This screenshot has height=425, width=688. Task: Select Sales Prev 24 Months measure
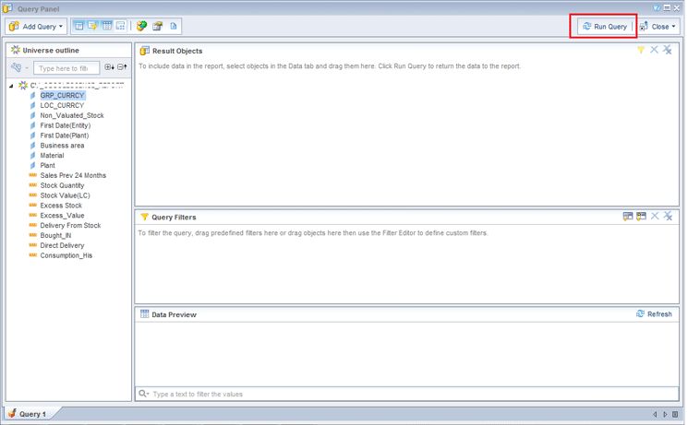coord(73,175)
